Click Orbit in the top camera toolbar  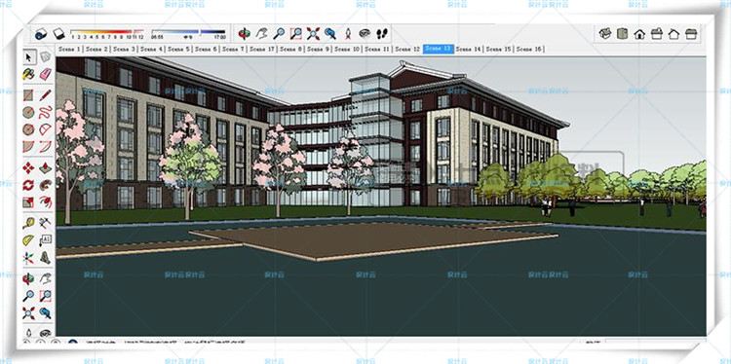click(x=244, y=33)
